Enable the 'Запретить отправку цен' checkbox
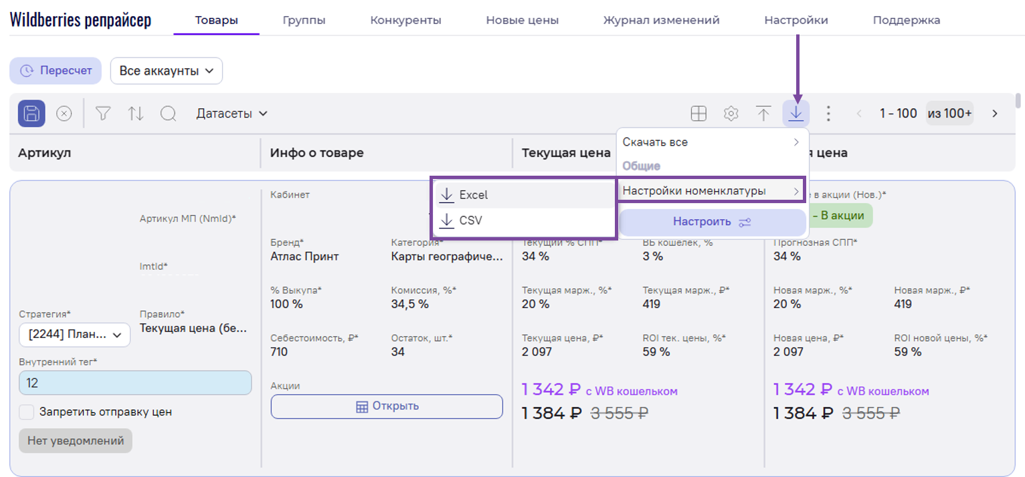 (27, 412)
